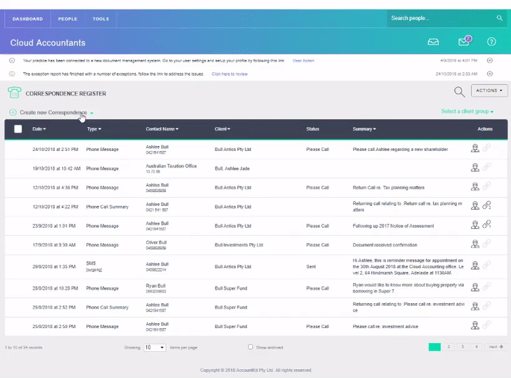Enable the Show archived checkbox
Screen dimensions: 511x378
point(250,347)
